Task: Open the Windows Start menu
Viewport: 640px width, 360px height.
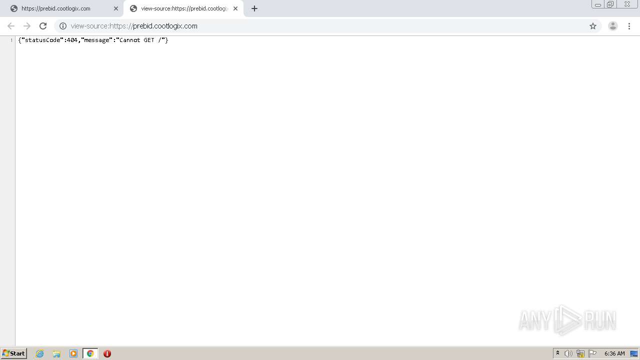Action: (x=14, y=353)
